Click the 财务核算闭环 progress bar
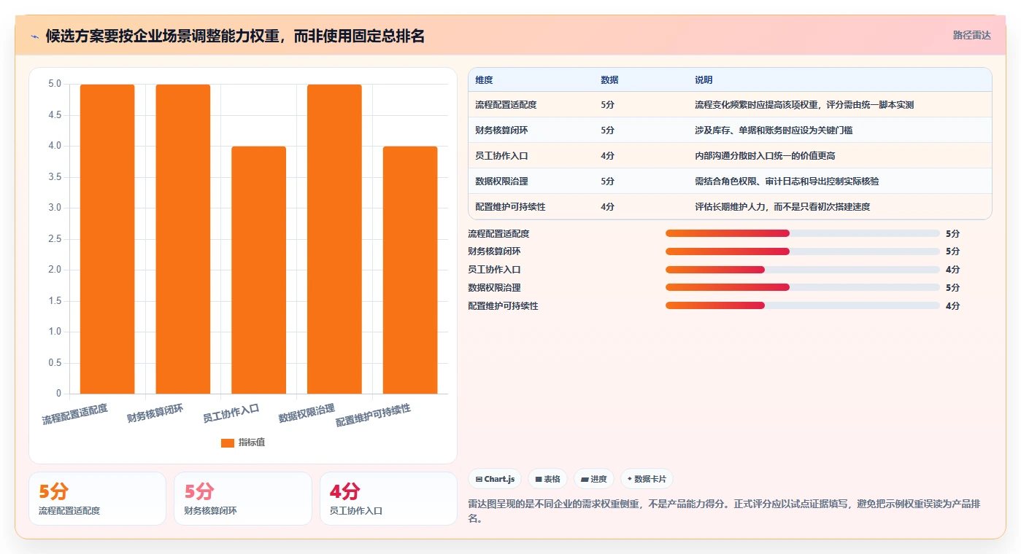The image size is (1021, 554). coord(802,251)
